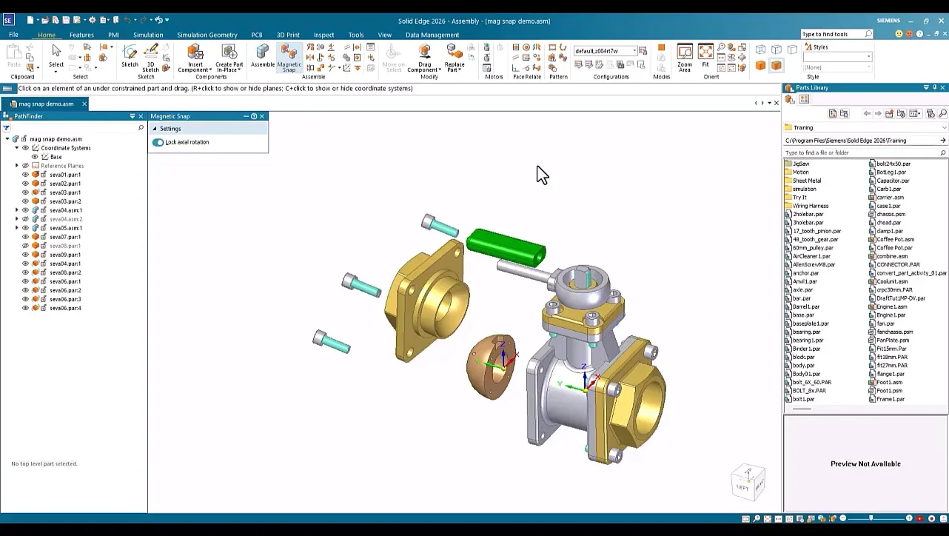Open the configuration combo box default,z004rt7w
The image size is (949, 536).
coord(605,50)
